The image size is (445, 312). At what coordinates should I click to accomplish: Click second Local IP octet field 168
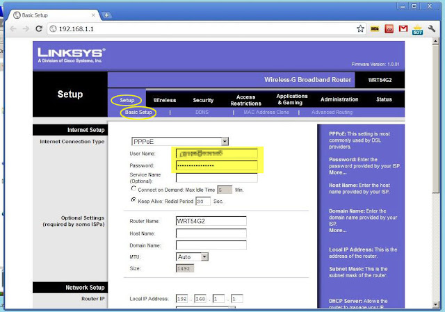(x=200, y=299)
